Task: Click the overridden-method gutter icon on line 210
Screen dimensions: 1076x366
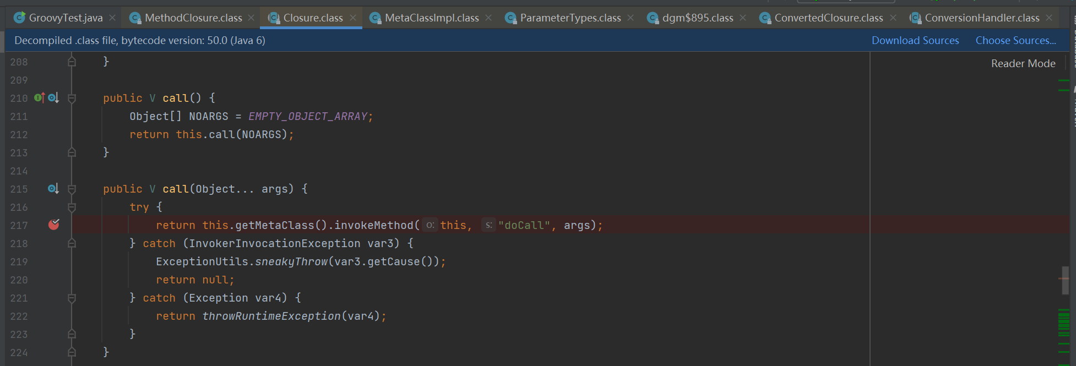Action: (53, 98)
